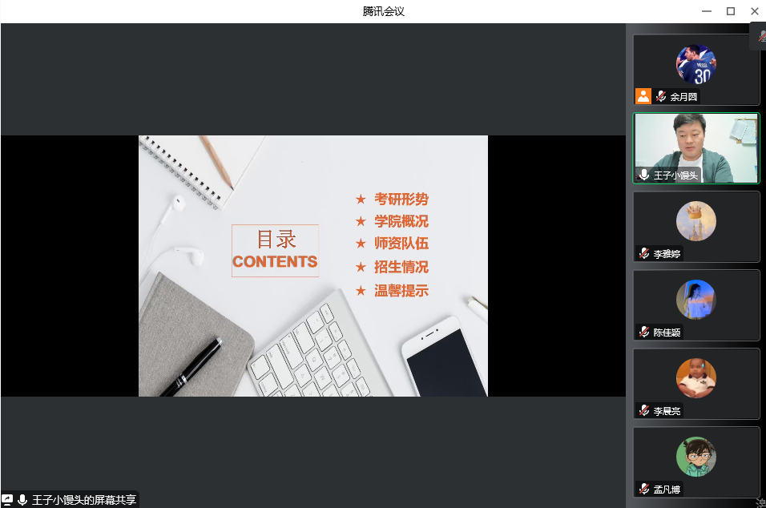766x508 pixels.
Task: Click the muted microphone icon for 李晨亮
Action: click(644, 410)
